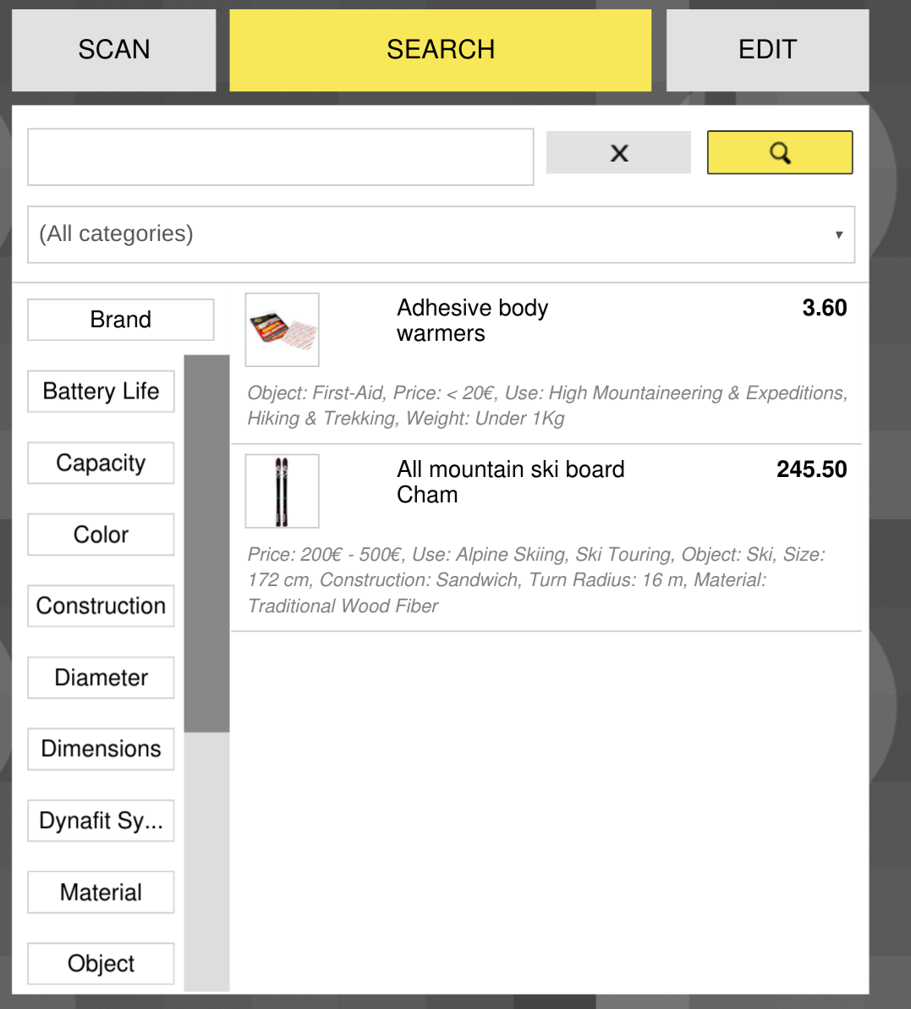Filter by Brand
911x1009 pixels.
tap(120, 320)
